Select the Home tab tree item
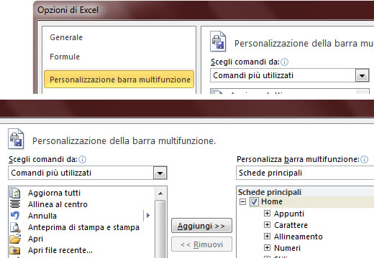This screenshot has width=374, height=258. pyautogui.click(x=272, y=201)
